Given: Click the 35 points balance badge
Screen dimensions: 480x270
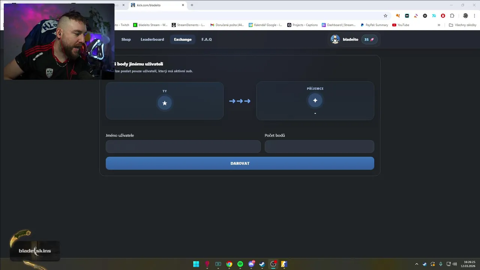Looking at the screenshot, I should pos(369,39).
